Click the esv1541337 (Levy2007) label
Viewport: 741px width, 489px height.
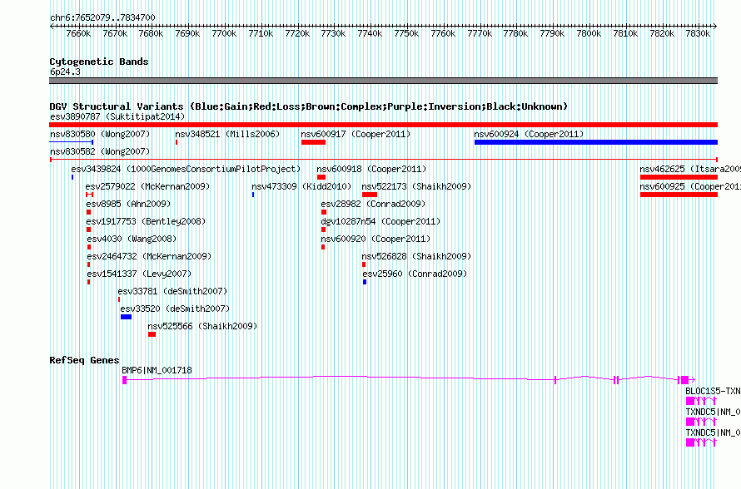point(139,274)
